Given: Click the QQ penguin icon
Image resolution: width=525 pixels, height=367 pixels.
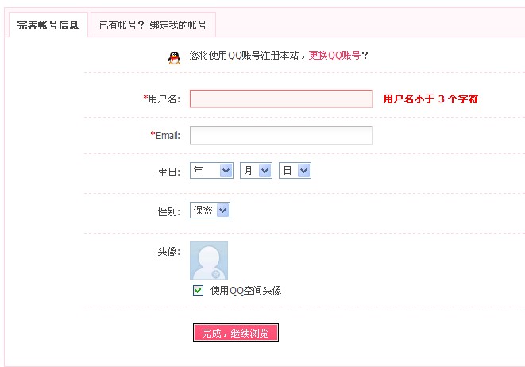Looking at the screenshot, I should pyautogui.click(x=174, y=58).
